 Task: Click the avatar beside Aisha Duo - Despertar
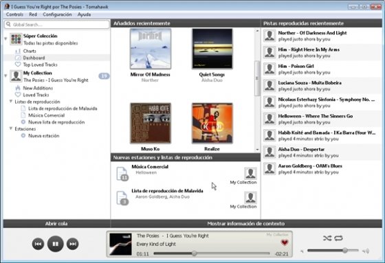click(269, 152)
